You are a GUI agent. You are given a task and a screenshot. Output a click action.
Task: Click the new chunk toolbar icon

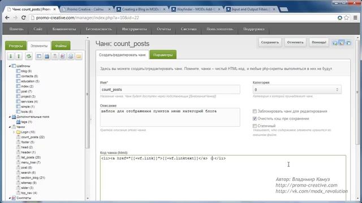click(55, 56)
